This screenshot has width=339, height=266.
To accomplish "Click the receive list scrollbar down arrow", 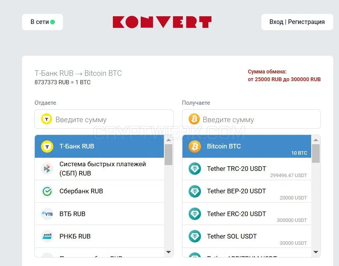I will pos(316,252).
